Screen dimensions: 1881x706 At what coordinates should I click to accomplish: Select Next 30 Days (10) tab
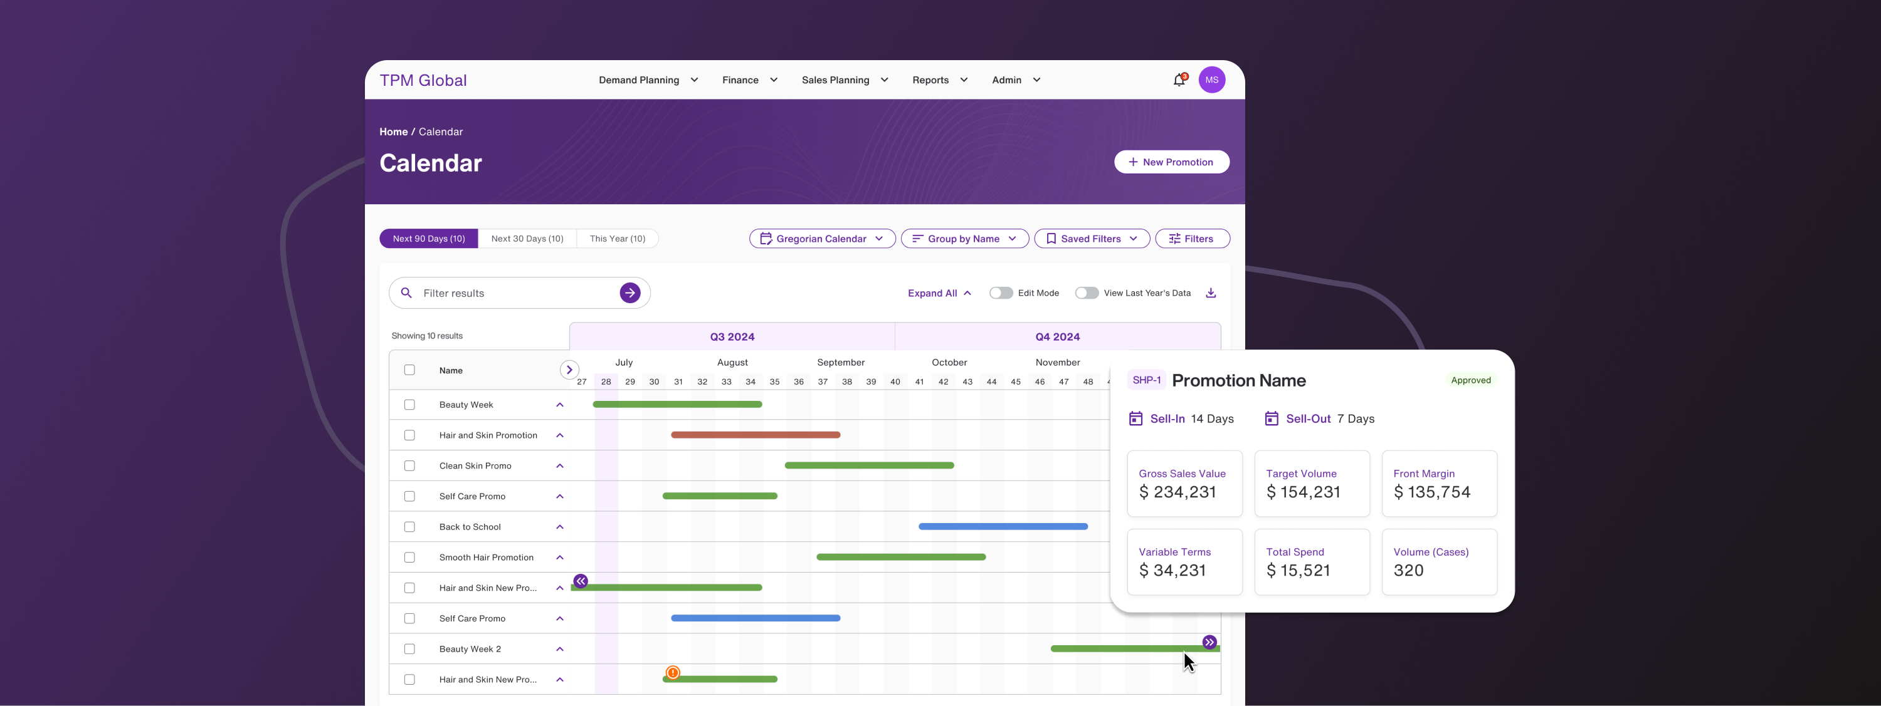pos(527,239)
